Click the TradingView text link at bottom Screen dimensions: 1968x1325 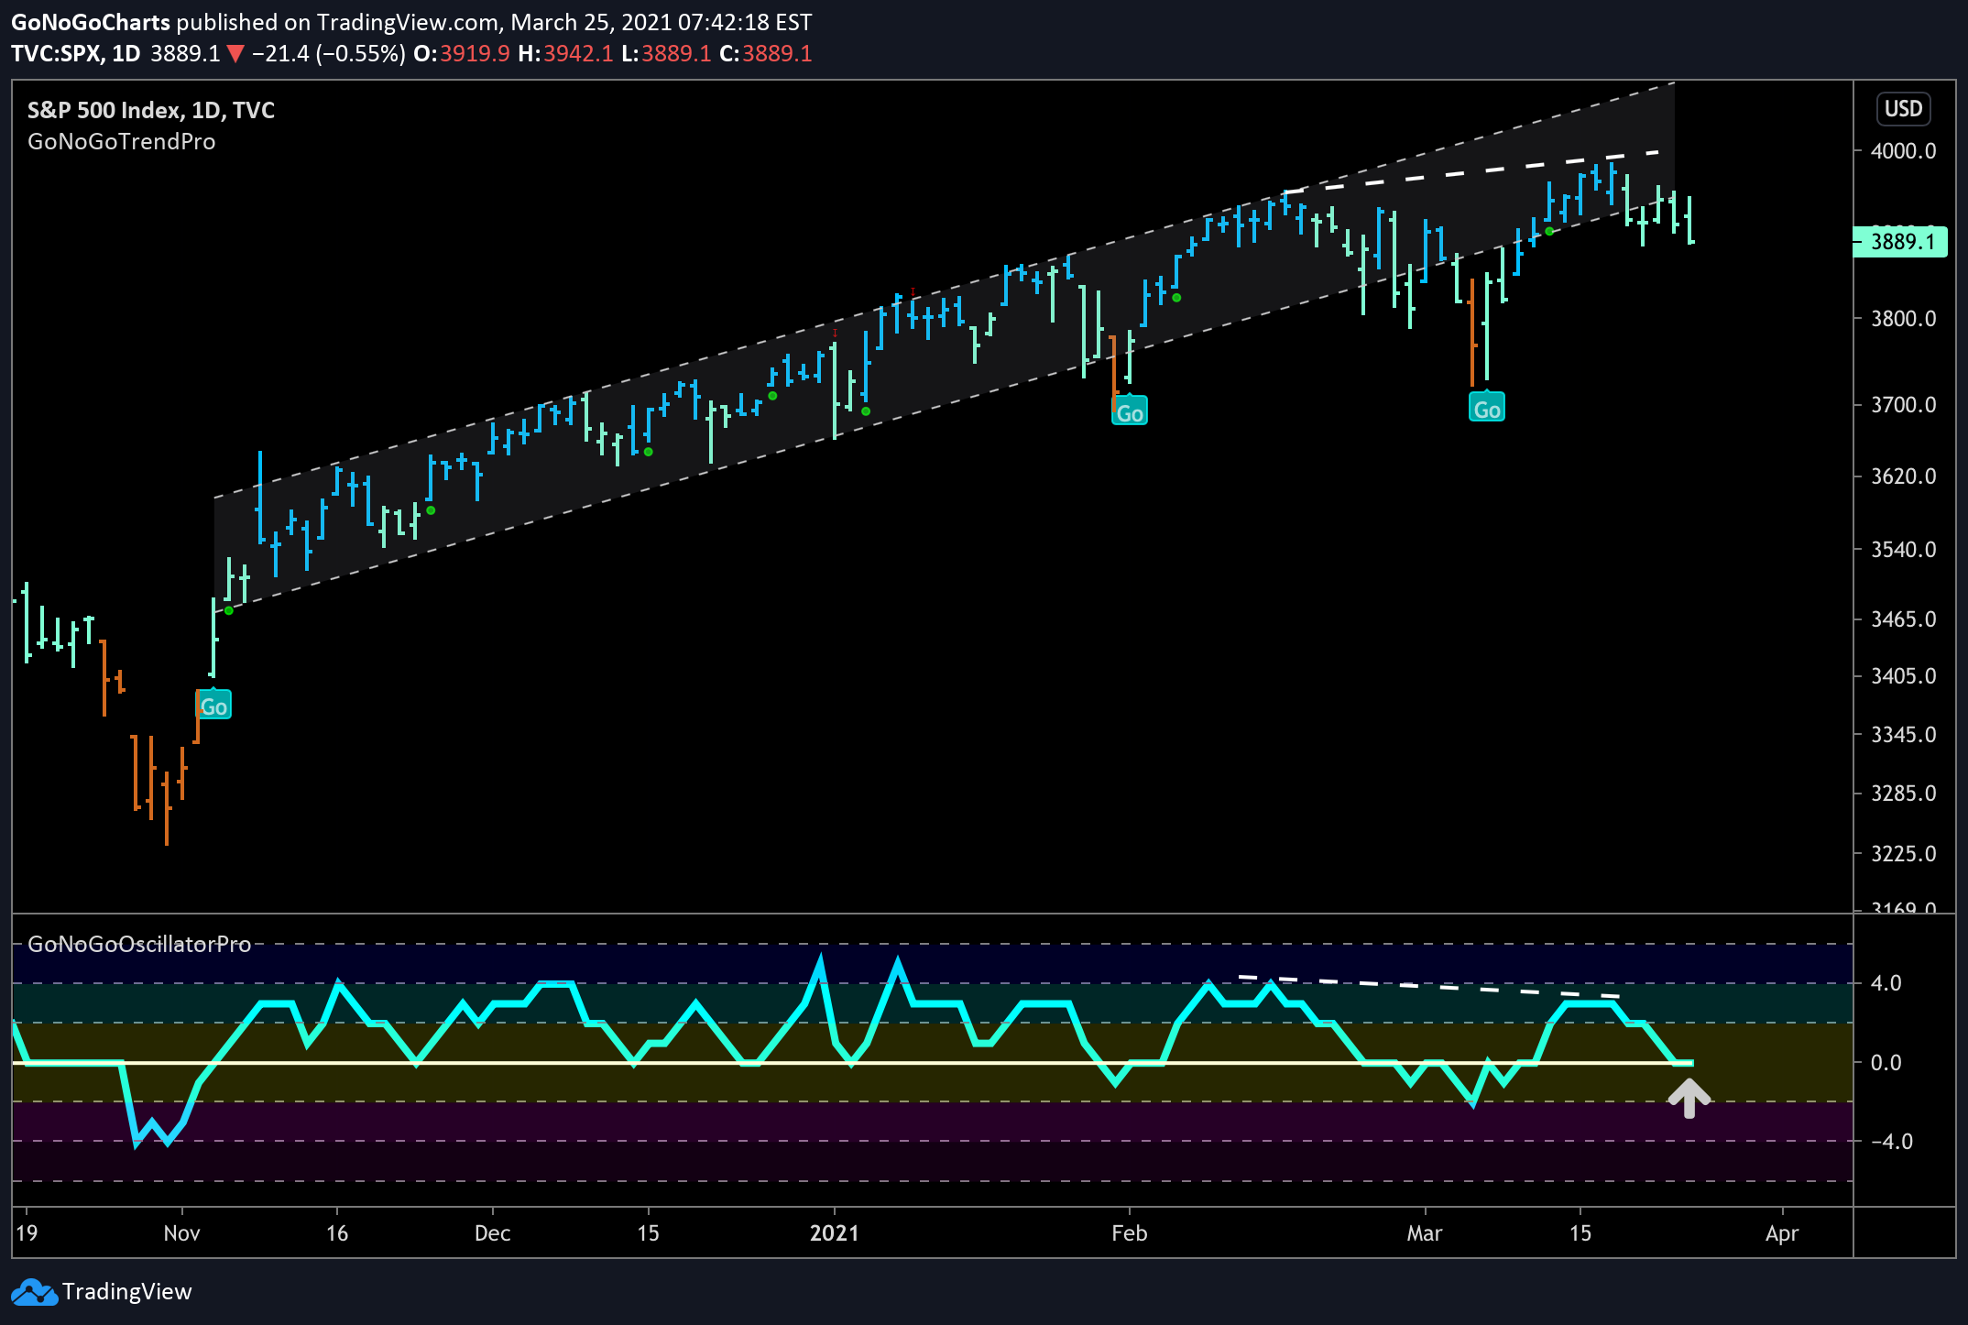pyautogui.click(x=127, y=1292)
